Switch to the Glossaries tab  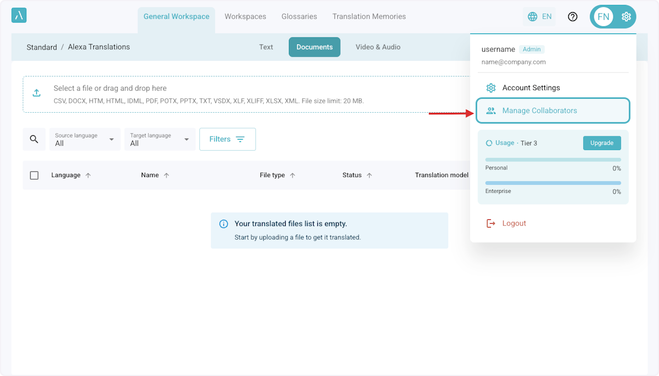[x=299, y=16]
